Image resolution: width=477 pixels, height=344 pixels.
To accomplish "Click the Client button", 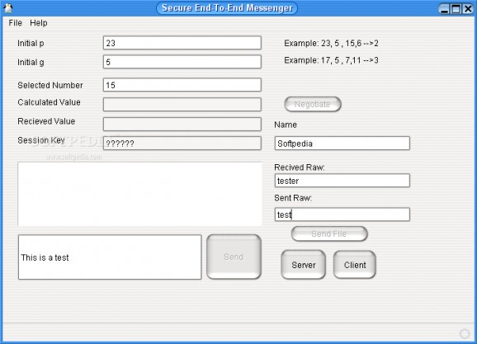I will click(x=355, y=265).
